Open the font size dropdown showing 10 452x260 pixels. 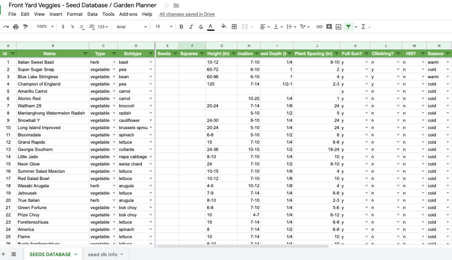click(164, 27)
